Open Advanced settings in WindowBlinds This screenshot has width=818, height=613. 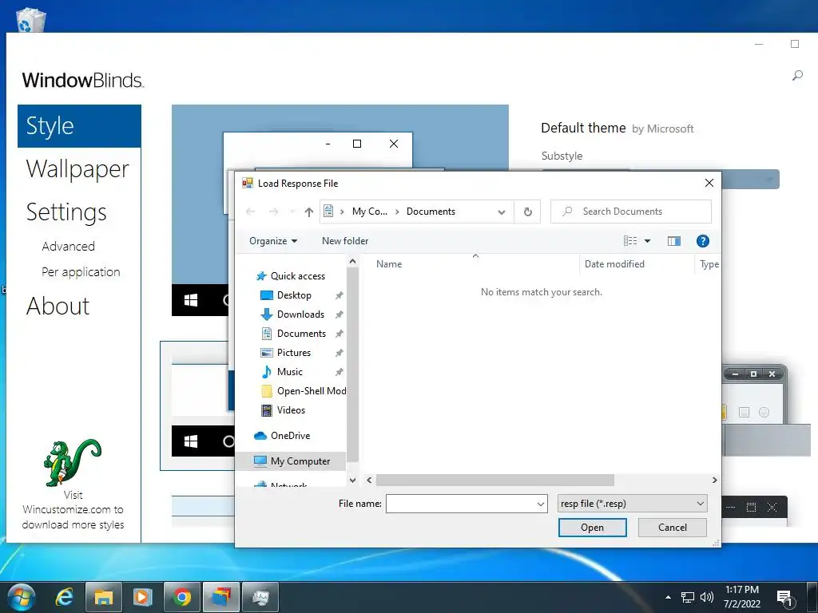pyautogui.click(x=69, y=247)
